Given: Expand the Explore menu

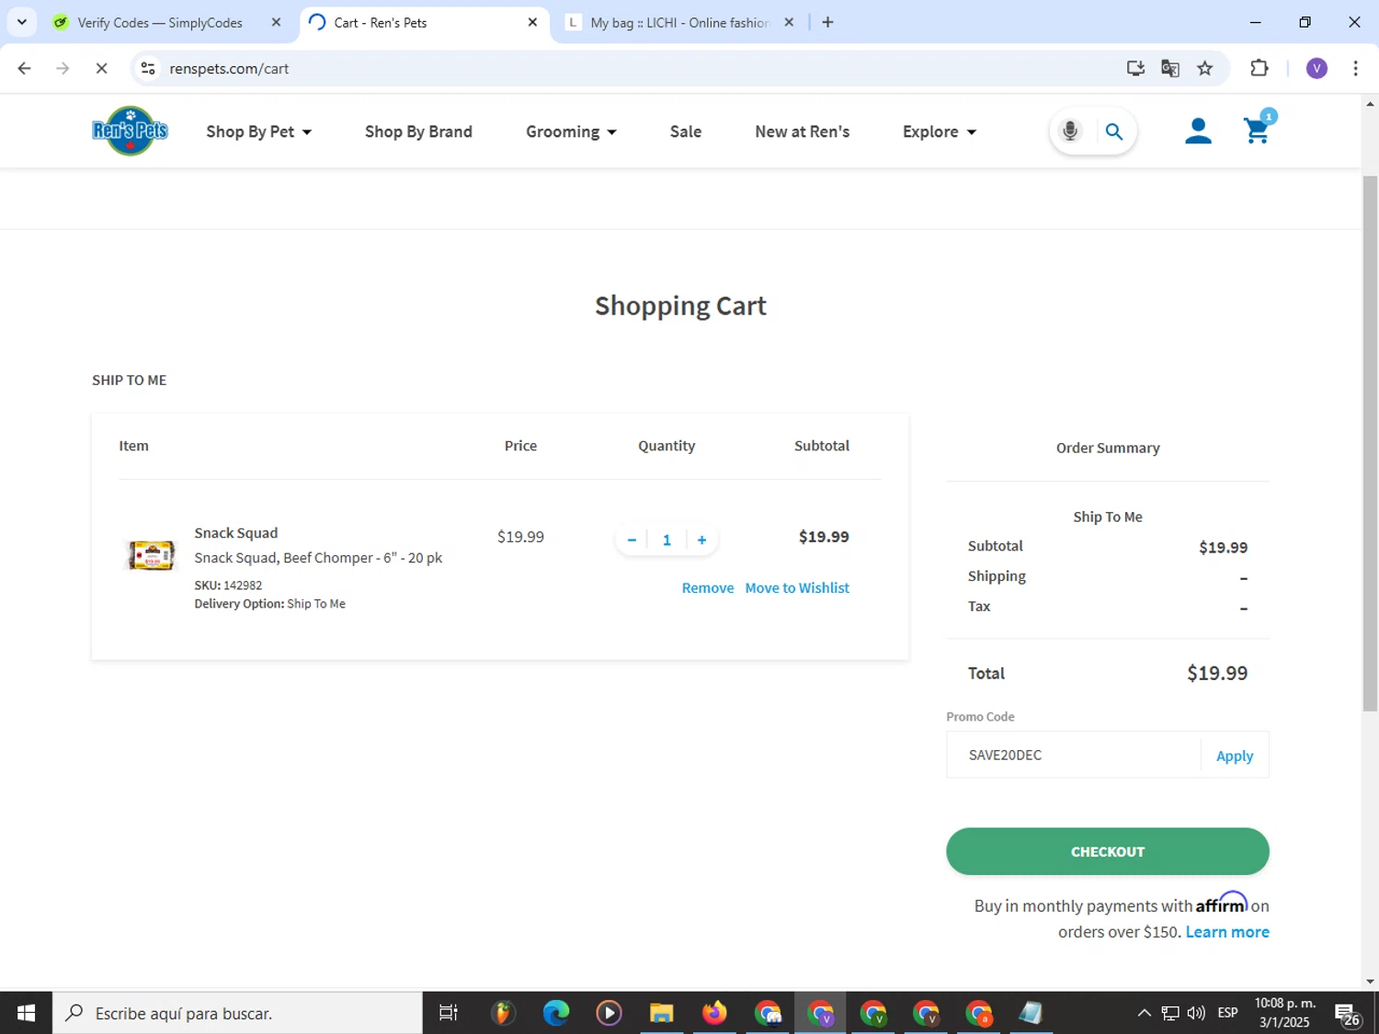Looking at the screenshot, I should coord(939,131).
